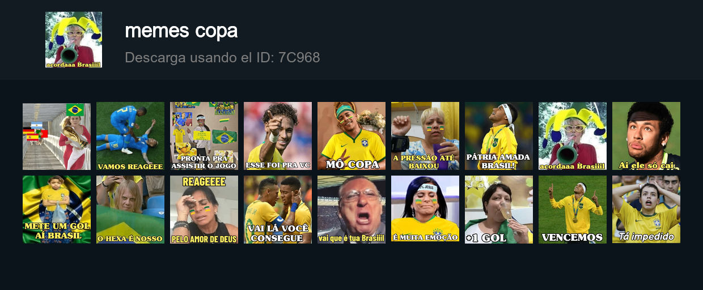Image resolution: width=703 pixels, height=290 pixels.
Task: Choose the "MÔ COPA" sticker
Action: point(351,136)
